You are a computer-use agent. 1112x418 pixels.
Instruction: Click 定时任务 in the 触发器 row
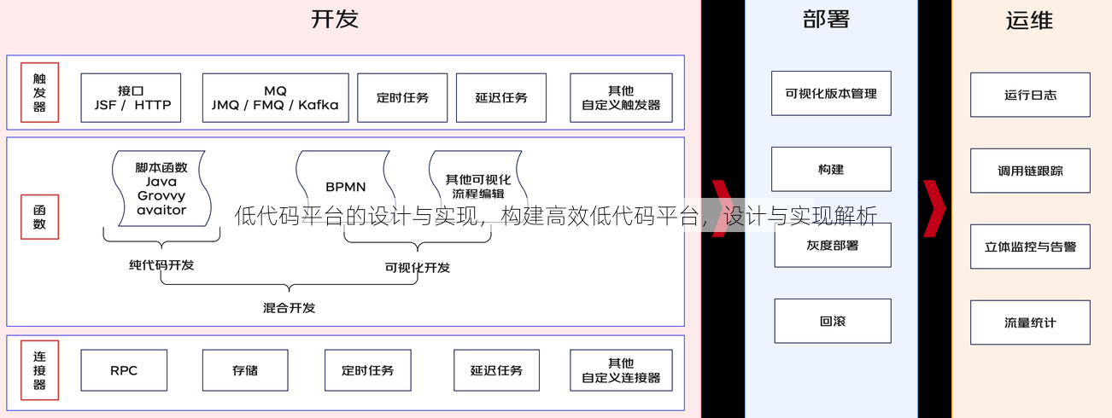(x=402, y=98)
